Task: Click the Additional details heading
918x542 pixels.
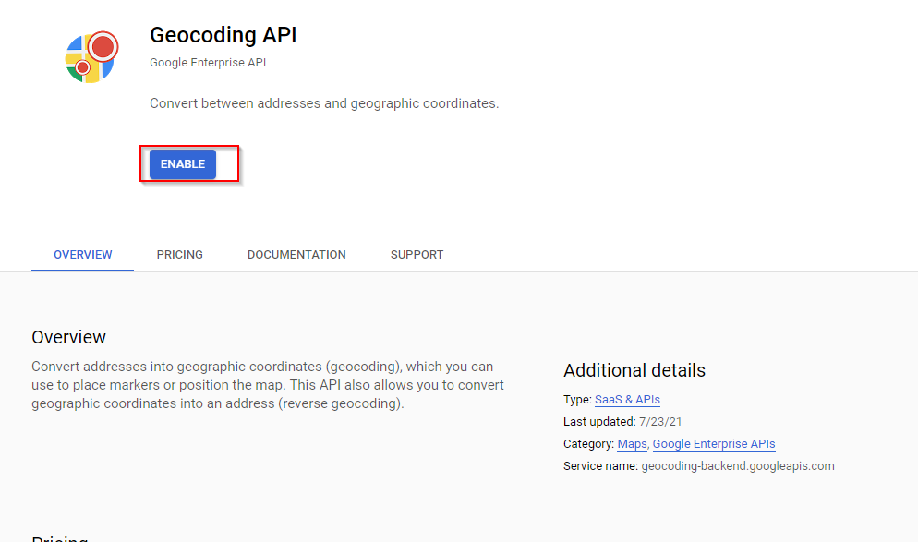Action: click(x=634, y=370)
